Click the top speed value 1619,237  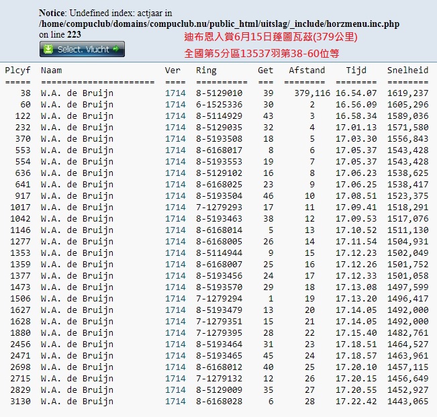tap(407, 93)
